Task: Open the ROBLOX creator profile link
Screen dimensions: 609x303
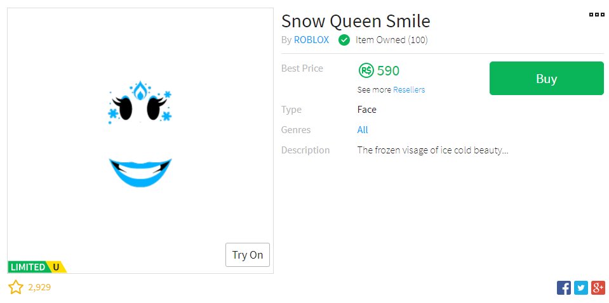Action: click(311, 40)
